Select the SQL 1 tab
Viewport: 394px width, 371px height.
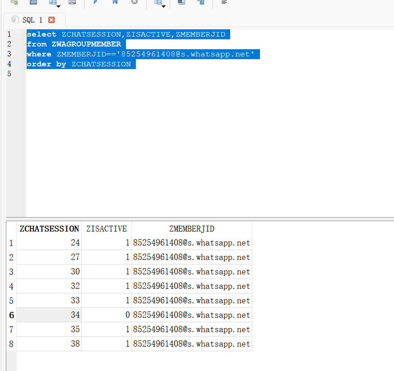tap(34, 20)
